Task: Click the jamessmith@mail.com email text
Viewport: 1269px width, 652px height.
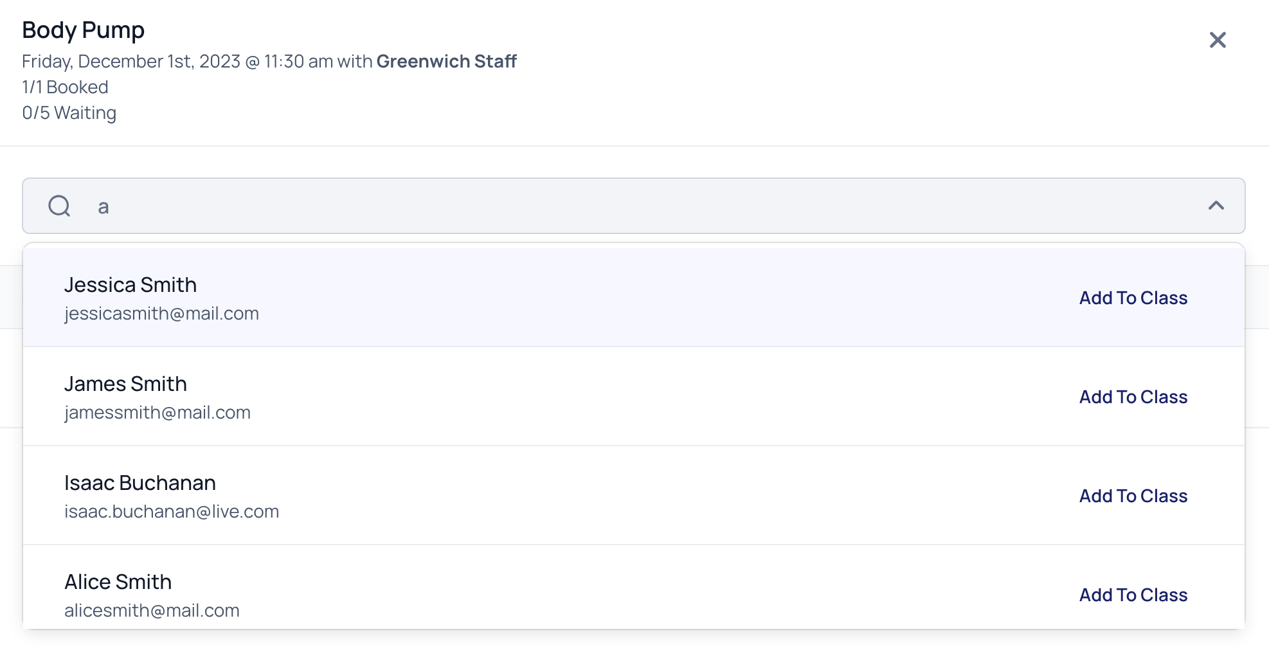Action: tap(157, 413)
